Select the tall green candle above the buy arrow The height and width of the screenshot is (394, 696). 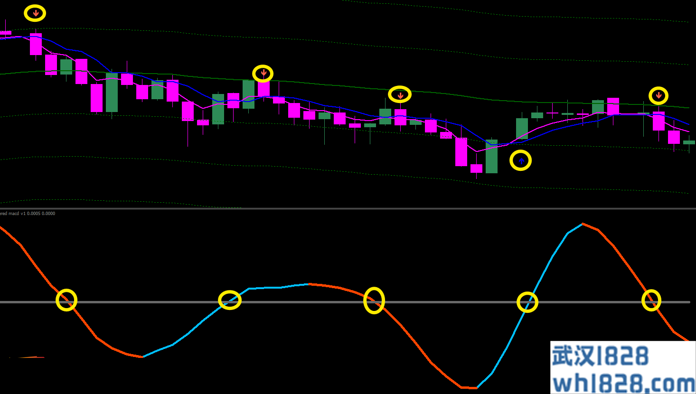pos(522,129)
